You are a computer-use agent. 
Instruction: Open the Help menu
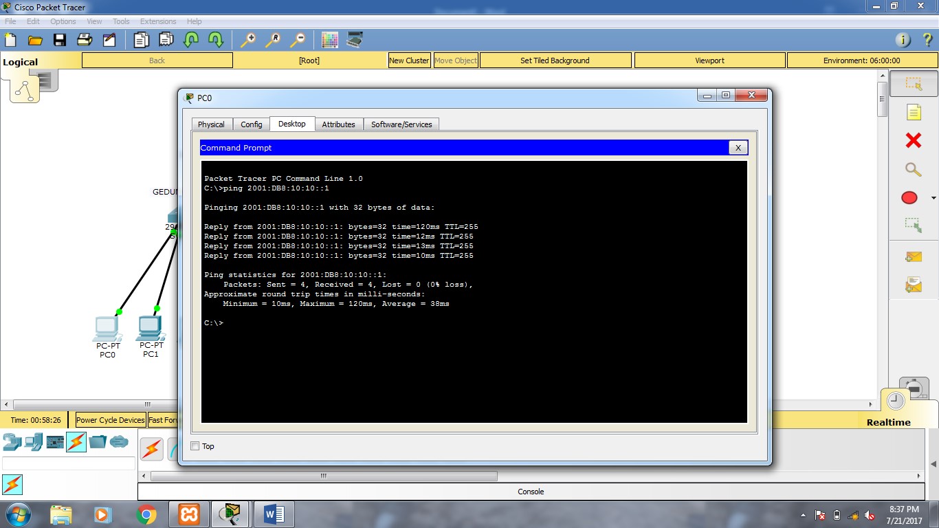point(195,21)
